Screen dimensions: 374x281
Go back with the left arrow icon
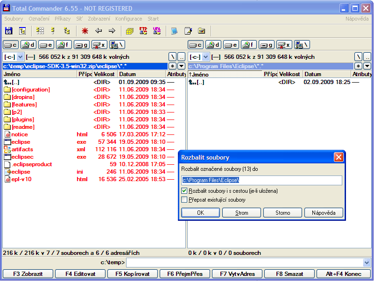coord(98,31)
